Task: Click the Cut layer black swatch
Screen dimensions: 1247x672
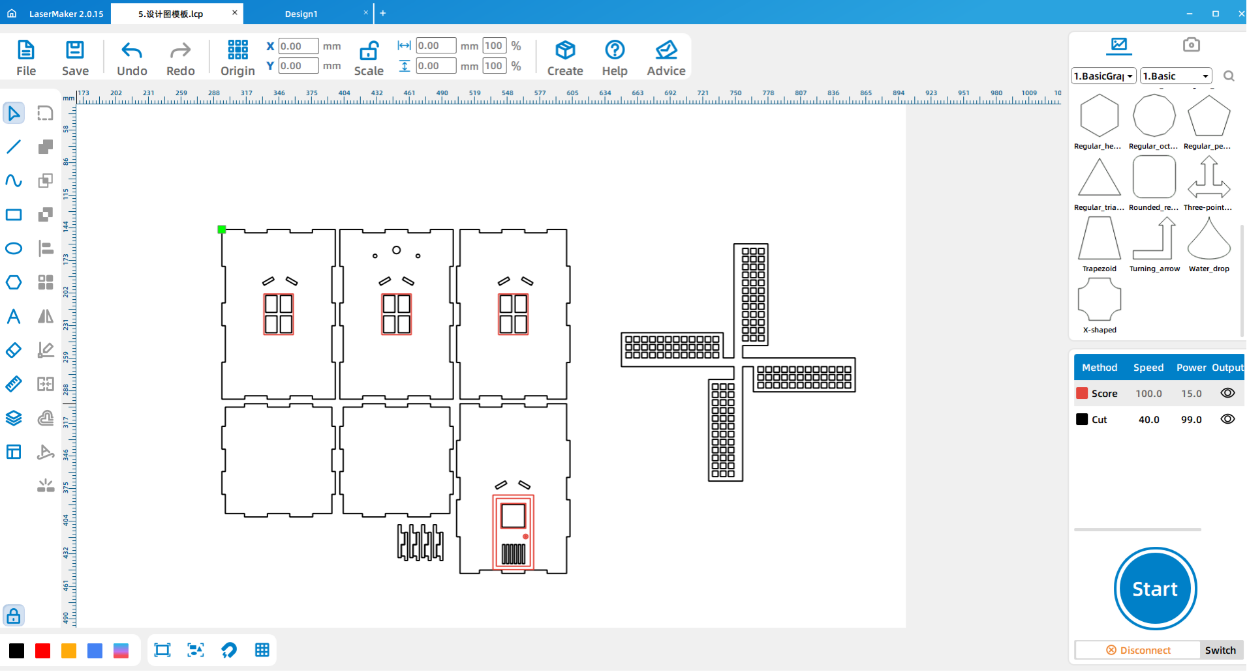Action: 1082,419
